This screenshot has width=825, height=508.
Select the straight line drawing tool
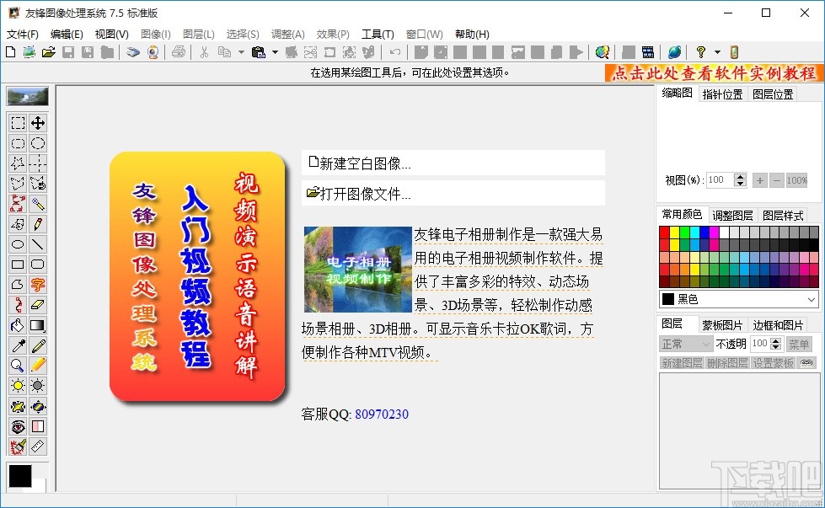[x=38, y=244]
